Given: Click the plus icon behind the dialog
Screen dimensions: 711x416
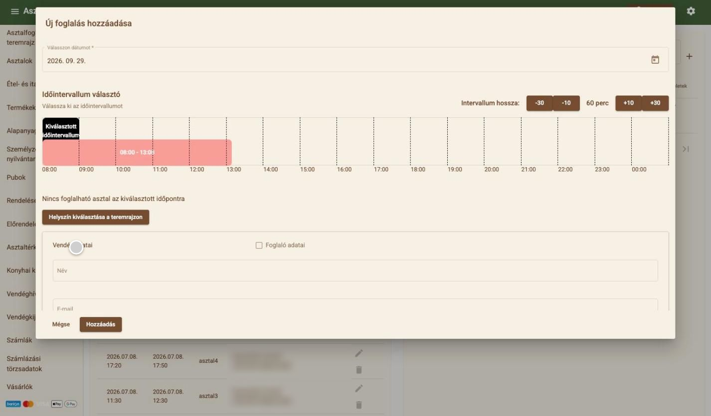Looking at the screenshot, I should click(689, 57).
